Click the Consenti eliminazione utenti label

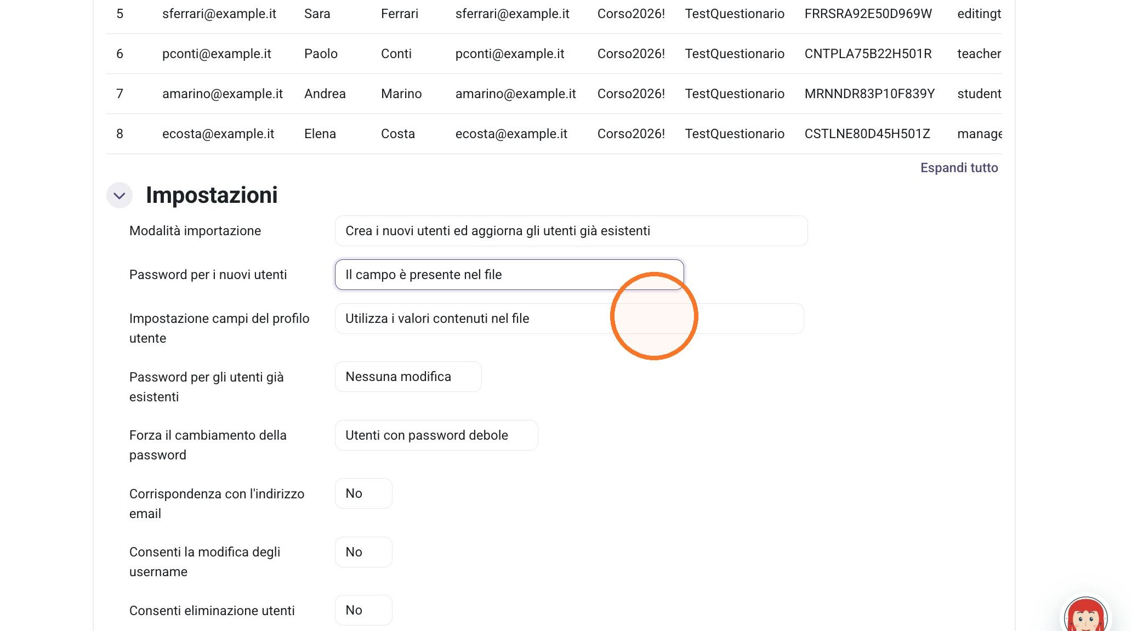tap(212, 611)
